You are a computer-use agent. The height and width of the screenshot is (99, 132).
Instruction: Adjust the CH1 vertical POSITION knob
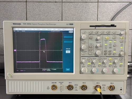(84, 61)
